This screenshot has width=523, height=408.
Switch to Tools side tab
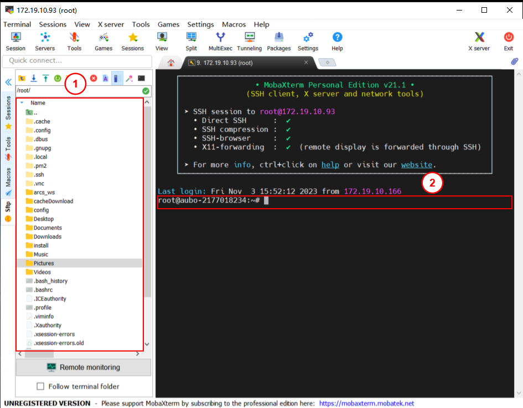click(x=8, y=148)
